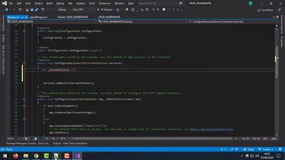
Task: Collapse the ConfigureServices method outline
Action: 24,63
